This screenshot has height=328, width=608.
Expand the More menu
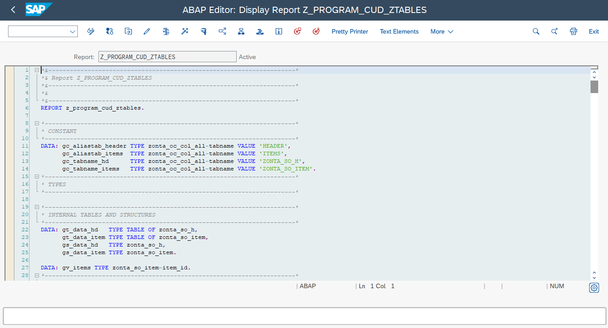coord(442,31)
